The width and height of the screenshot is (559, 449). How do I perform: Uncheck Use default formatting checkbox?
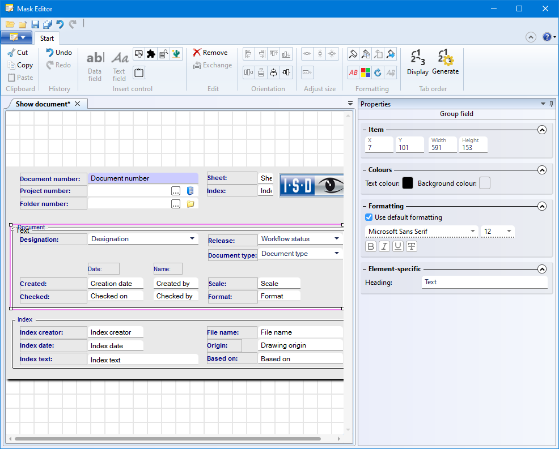tap(369, 217)
